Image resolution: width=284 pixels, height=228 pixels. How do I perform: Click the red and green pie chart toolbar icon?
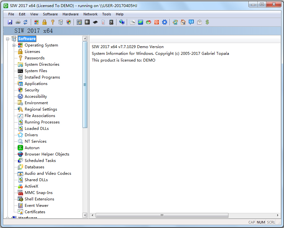pyautogui.click(x=149, y=22)
